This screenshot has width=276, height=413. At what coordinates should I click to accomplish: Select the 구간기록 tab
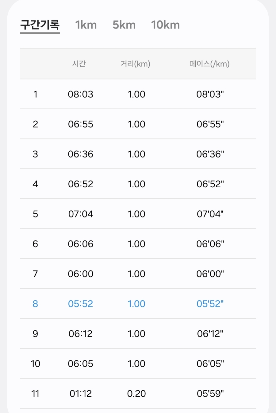(x=40, y=25)
